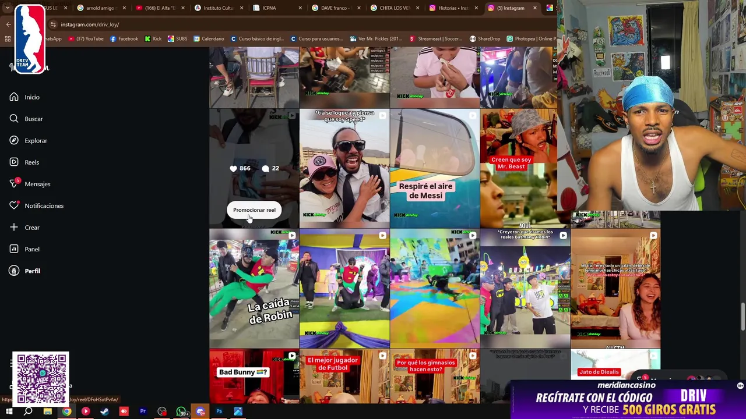Open Discord from the taskbar
Screen dimensions: 746x419
click(x=200, y=411)
